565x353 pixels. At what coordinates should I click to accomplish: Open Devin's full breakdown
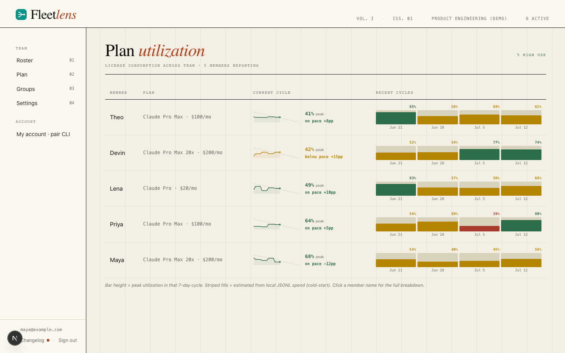coord(117,153)
